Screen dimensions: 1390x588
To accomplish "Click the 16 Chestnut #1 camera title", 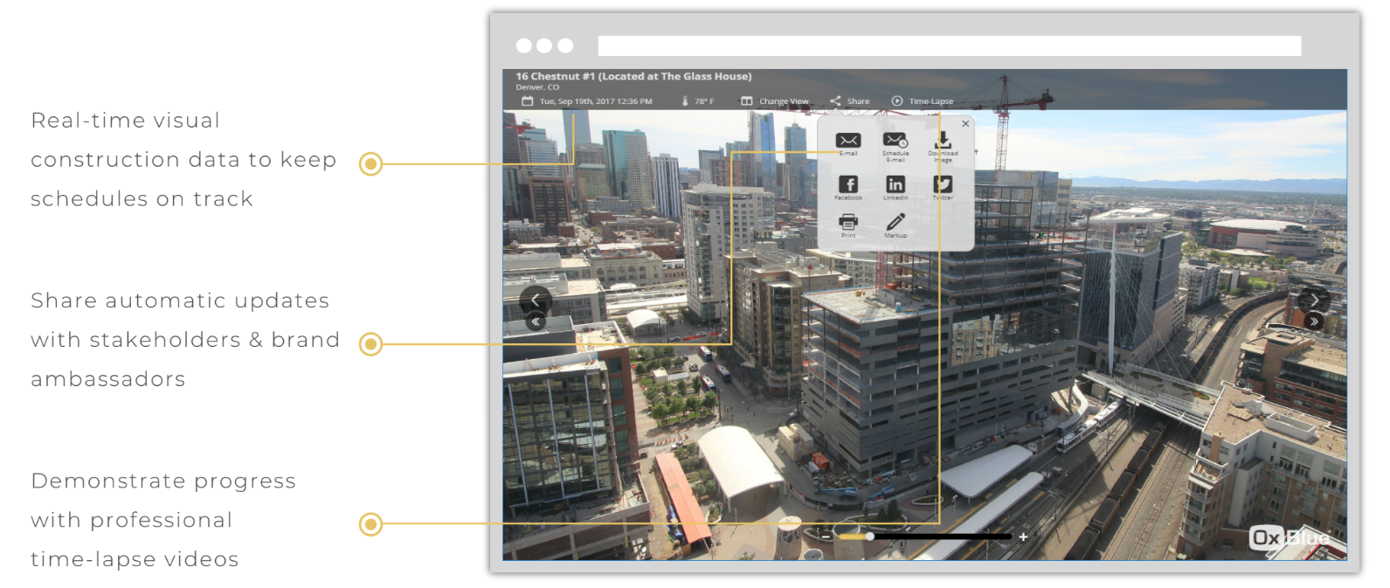I will tap(633, 77).
